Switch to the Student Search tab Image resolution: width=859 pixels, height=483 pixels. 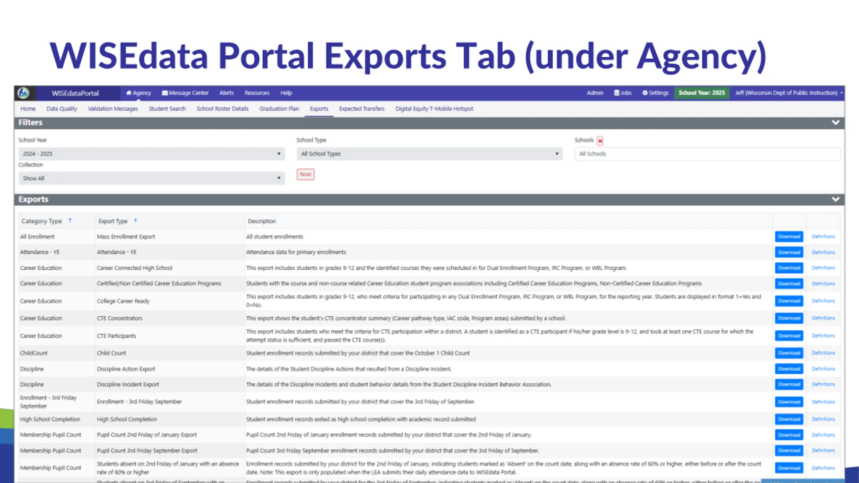[x=167, y=109]
